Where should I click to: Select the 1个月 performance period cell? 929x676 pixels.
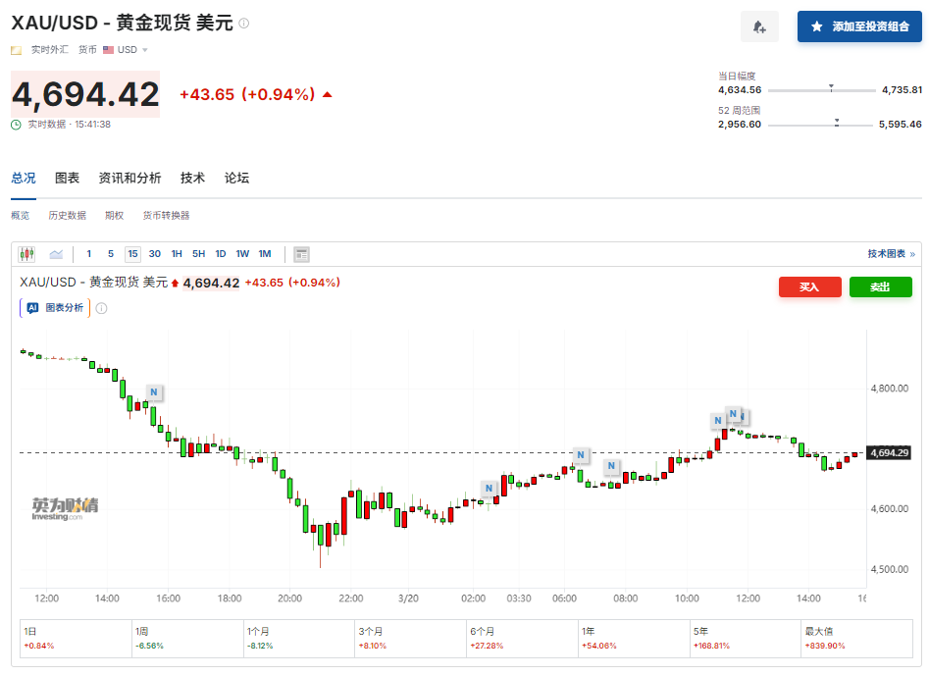click(x=298, y=639)
